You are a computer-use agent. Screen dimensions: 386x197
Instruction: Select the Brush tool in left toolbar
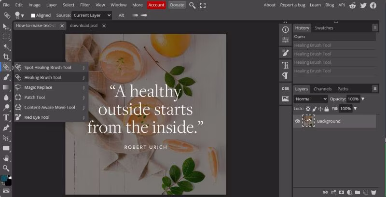coord(6,77)
